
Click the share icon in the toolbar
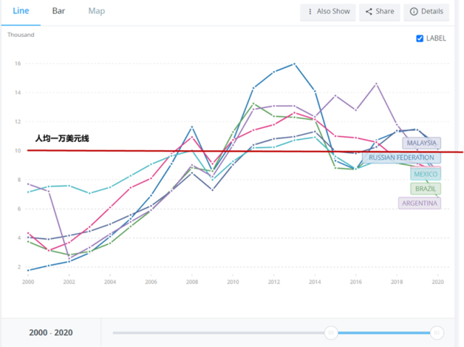(368, 12)
